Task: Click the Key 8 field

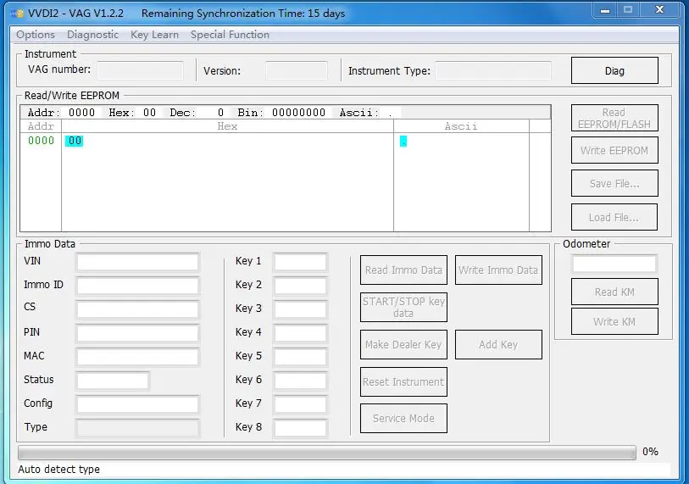Action: coord(300,428)
